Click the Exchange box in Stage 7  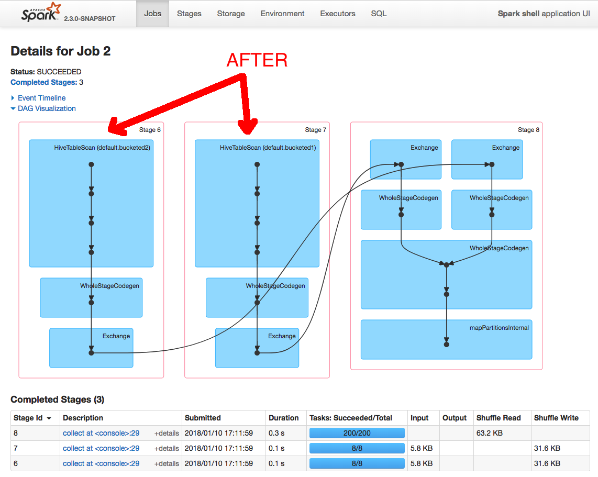(257, 348)
